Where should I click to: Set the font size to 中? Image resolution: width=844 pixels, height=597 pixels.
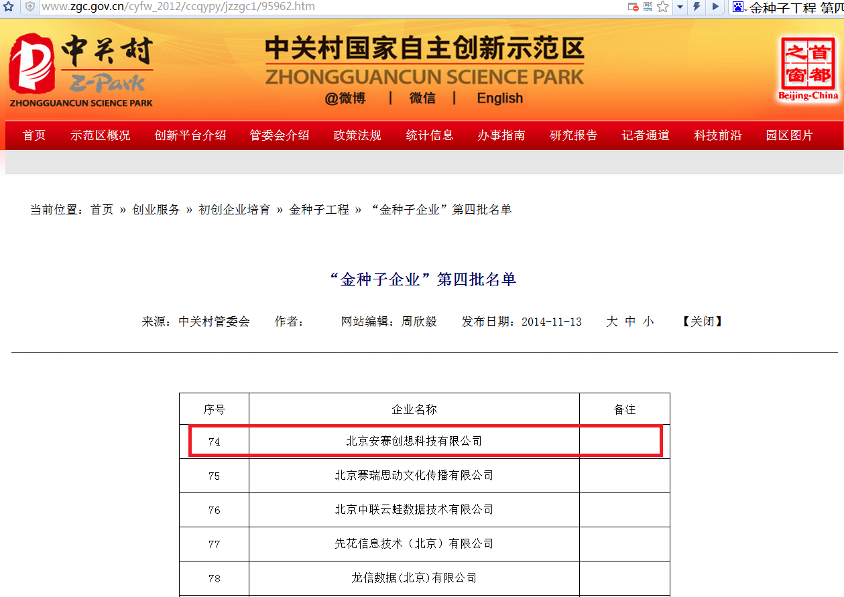click(630, 322)
